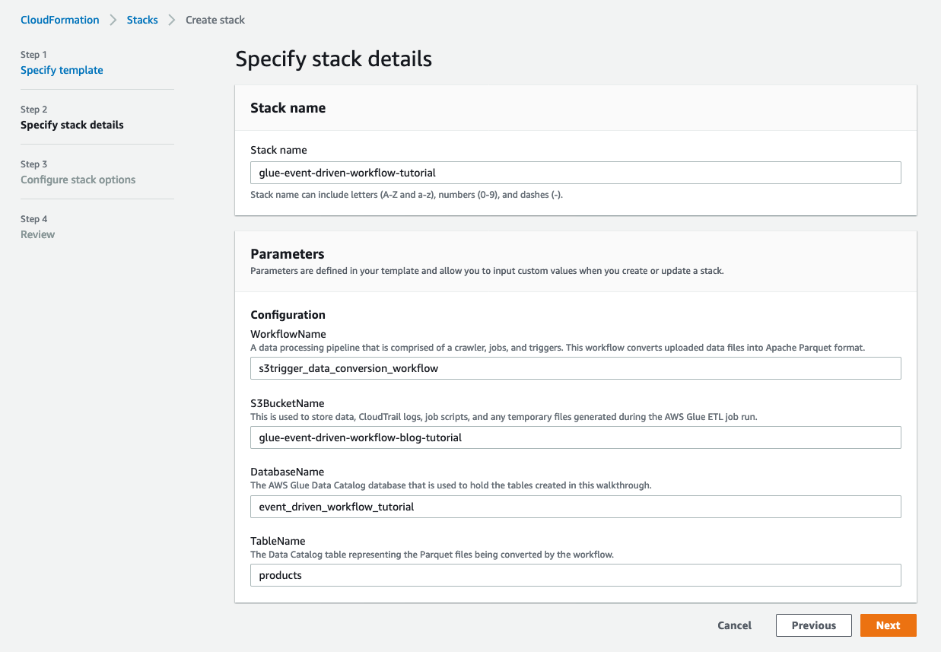Click the TableName description about Parquet files
The height and width of the screenshot is (652, 941).
431,555
